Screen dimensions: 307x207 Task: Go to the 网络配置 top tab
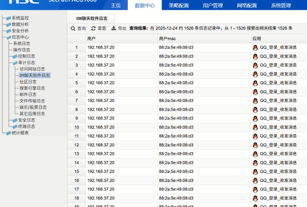coord(247,6)
